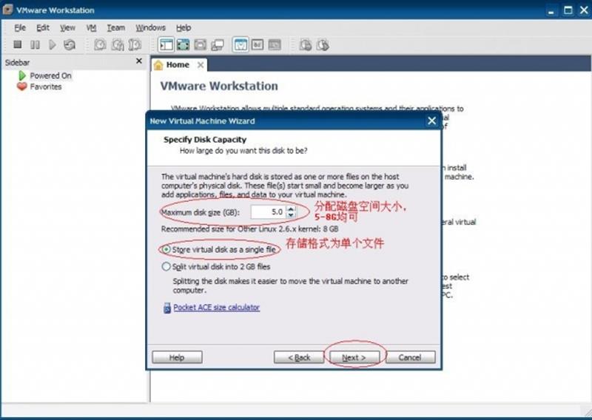
Task: Select Favorites in the sidebar
Action: [x=46, y=87]
